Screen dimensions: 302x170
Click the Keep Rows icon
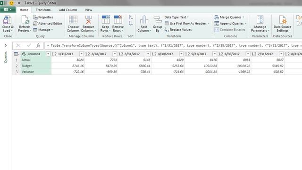(106, 20)
